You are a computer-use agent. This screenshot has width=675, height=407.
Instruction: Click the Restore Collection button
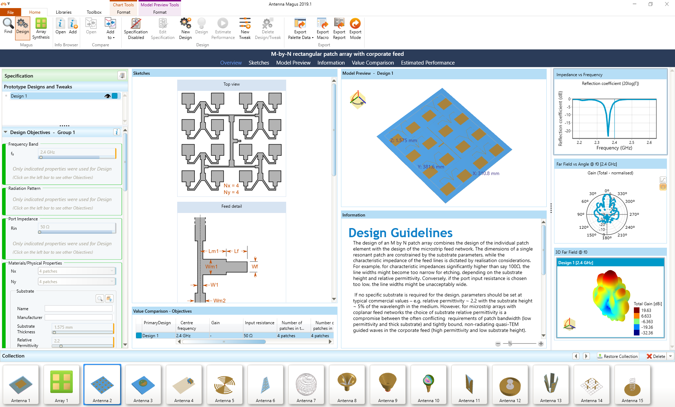pos(618,356)
